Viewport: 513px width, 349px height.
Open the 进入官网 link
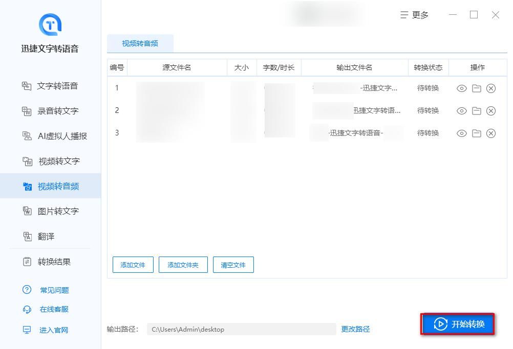point(54,330)
